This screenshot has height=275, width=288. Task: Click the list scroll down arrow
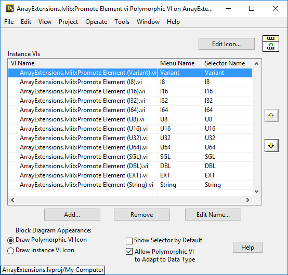[x=257, y=191]
